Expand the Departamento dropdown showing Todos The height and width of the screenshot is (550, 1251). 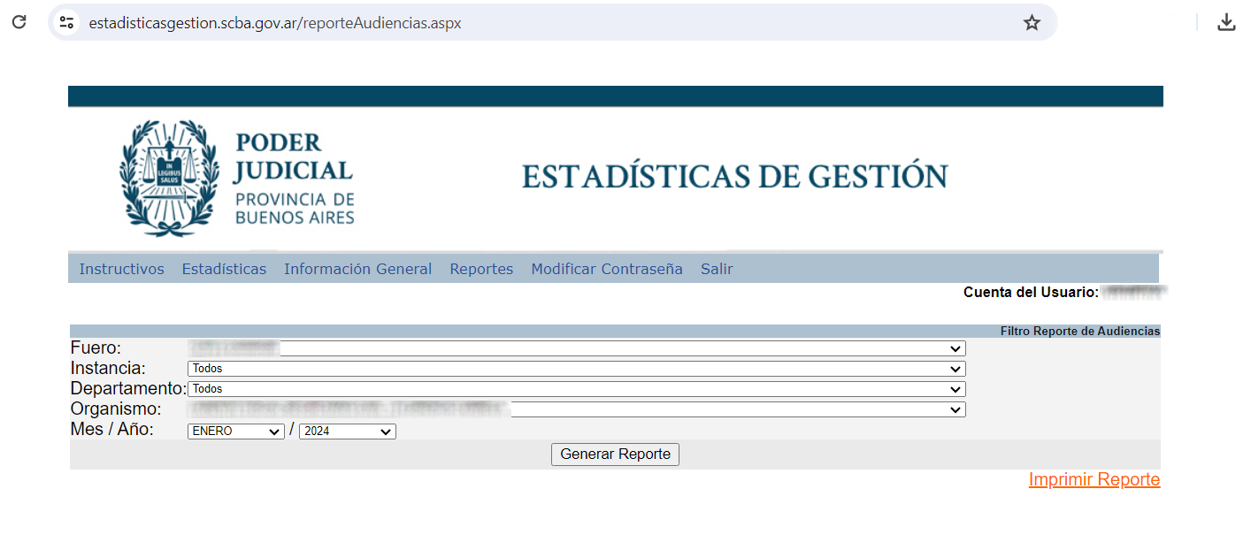coord(576,389)
